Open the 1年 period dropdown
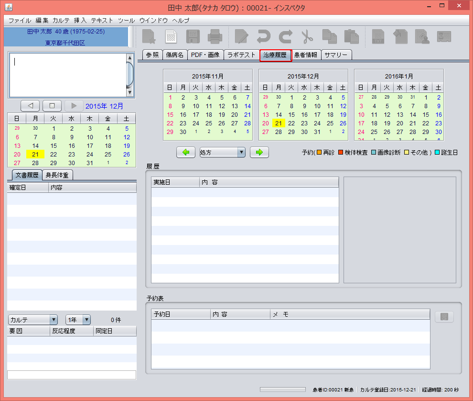 click(x=78, y=320)
